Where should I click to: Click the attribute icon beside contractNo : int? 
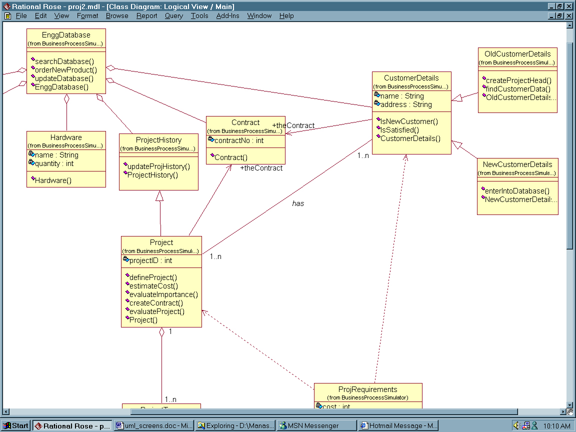211,139
